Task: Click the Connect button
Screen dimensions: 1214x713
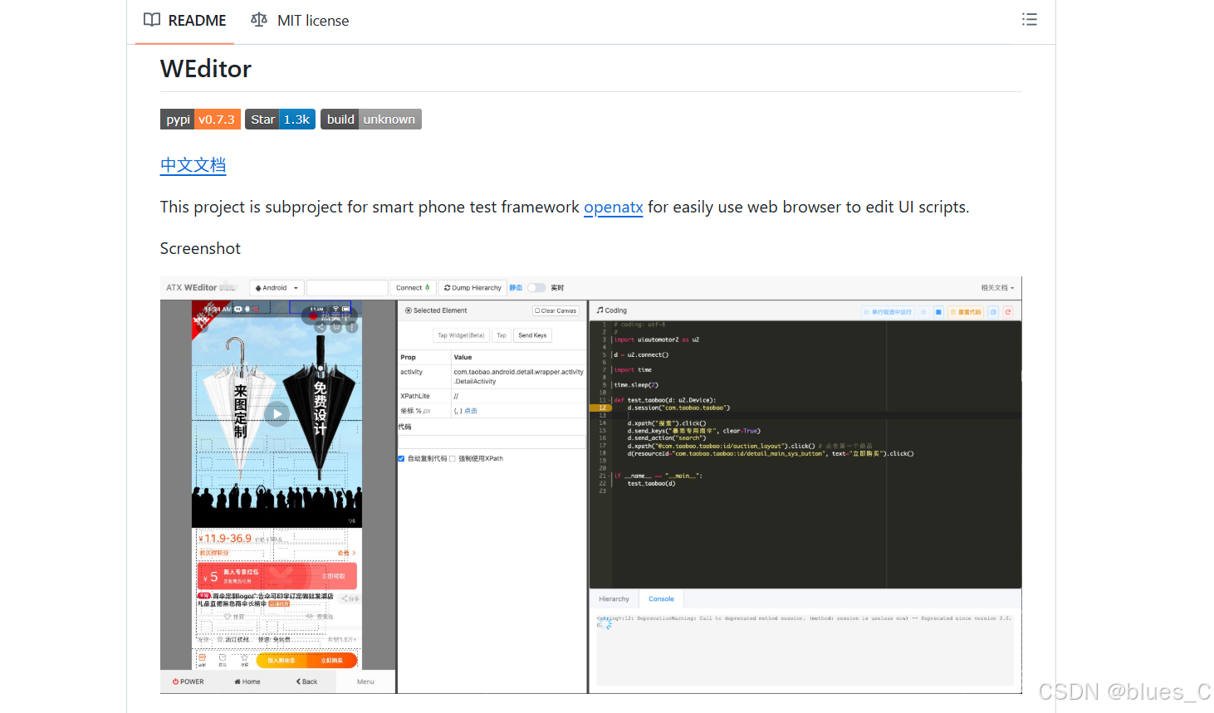Action: pyautogui.click(x=413, y=288)
